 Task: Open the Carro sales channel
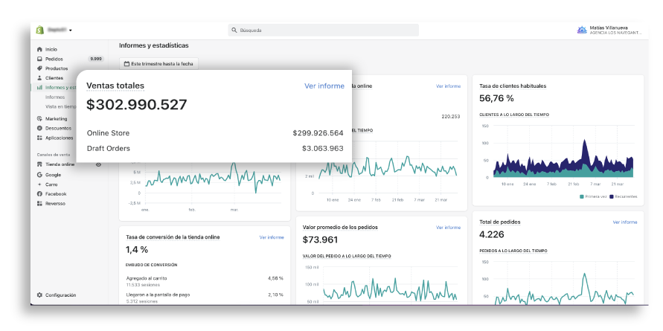pos(51,184)
